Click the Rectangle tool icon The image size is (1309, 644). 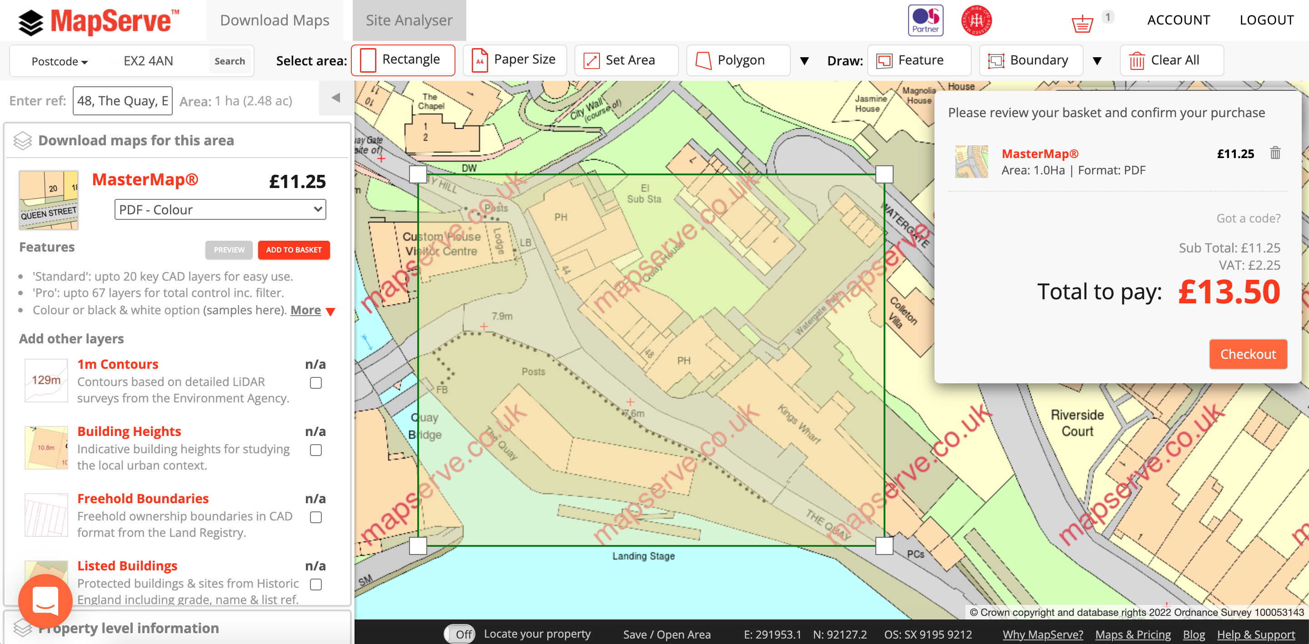[x=368, y=60]
